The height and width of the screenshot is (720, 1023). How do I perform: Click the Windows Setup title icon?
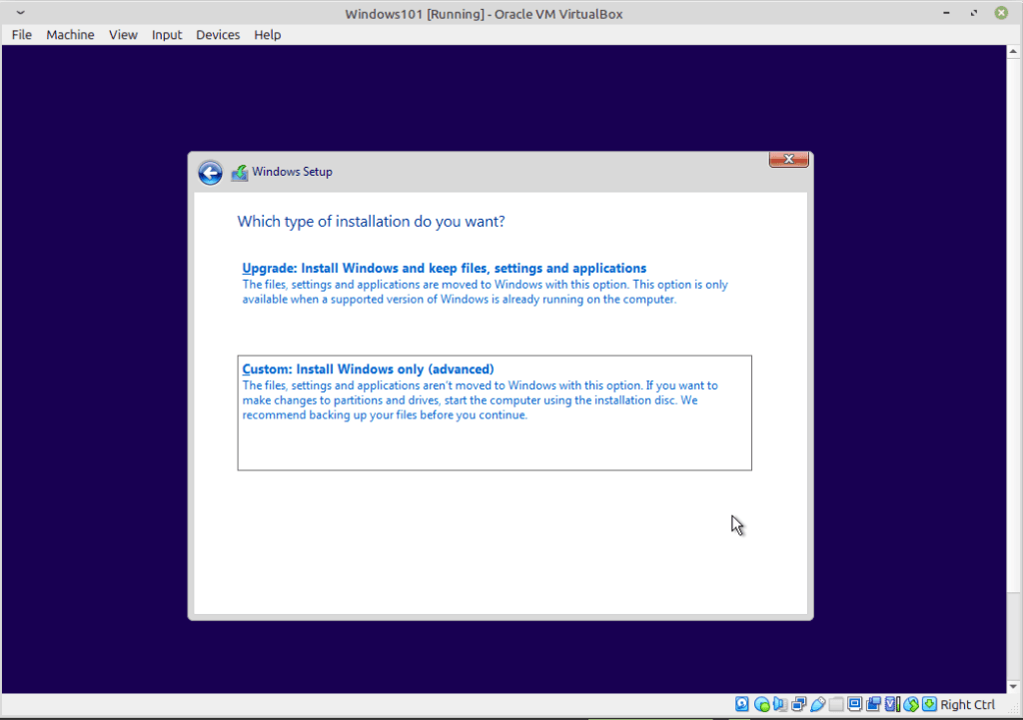(x=240, y=172)
